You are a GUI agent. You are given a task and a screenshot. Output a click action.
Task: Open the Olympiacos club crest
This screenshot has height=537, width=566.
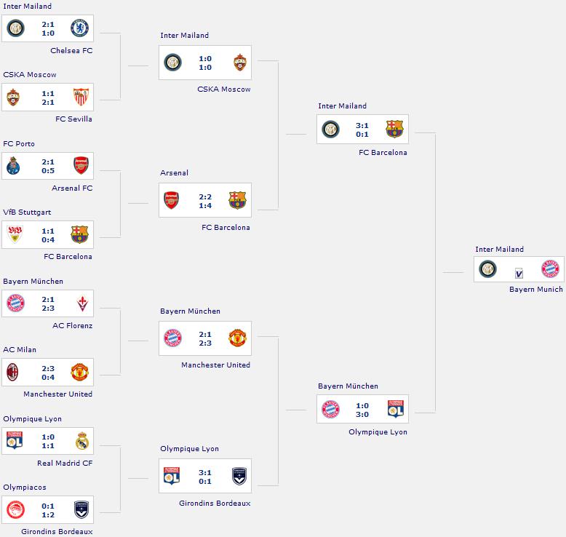click(15, 510)
